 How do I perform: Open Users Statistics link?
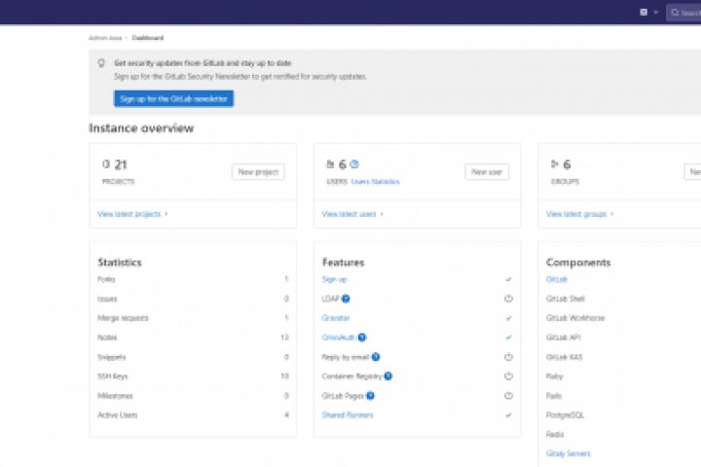(376, 181)
